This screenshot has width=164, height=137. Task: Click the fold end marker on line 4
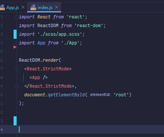[x=17, y=43]
